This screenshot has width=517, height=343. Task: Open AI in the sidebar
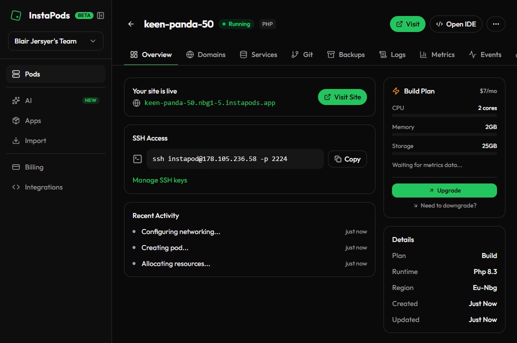click(55, 100)
